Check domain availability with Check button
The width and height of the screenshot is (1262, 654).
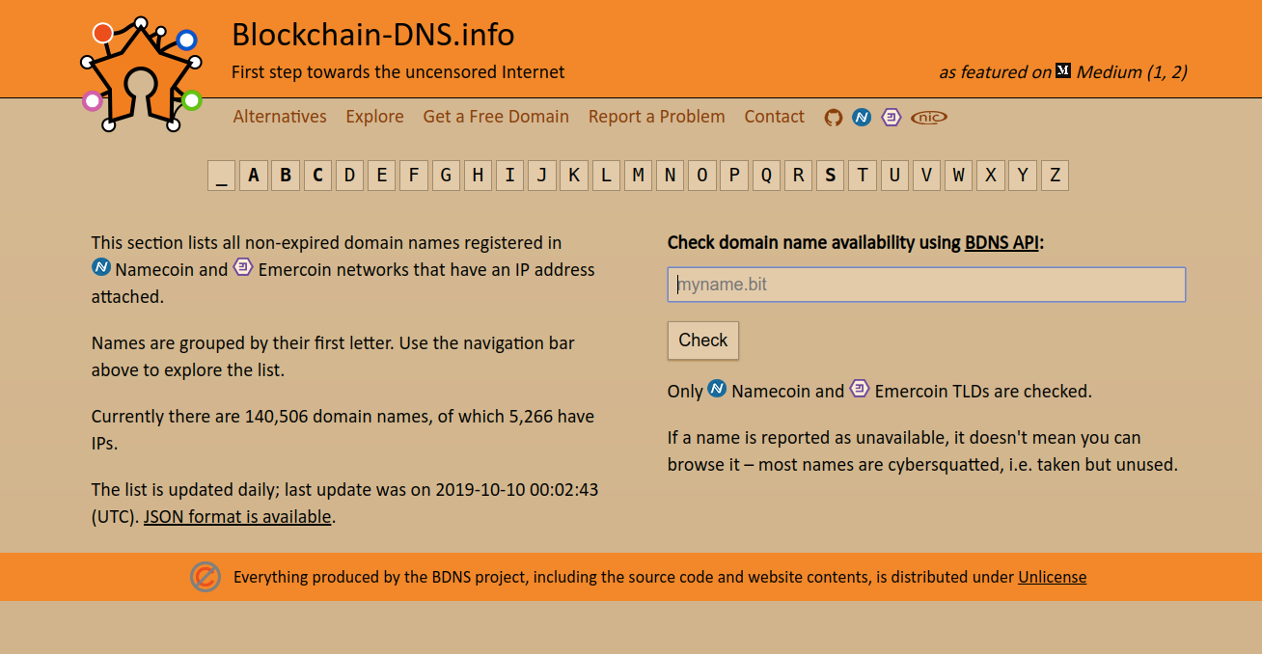point(703,341)
